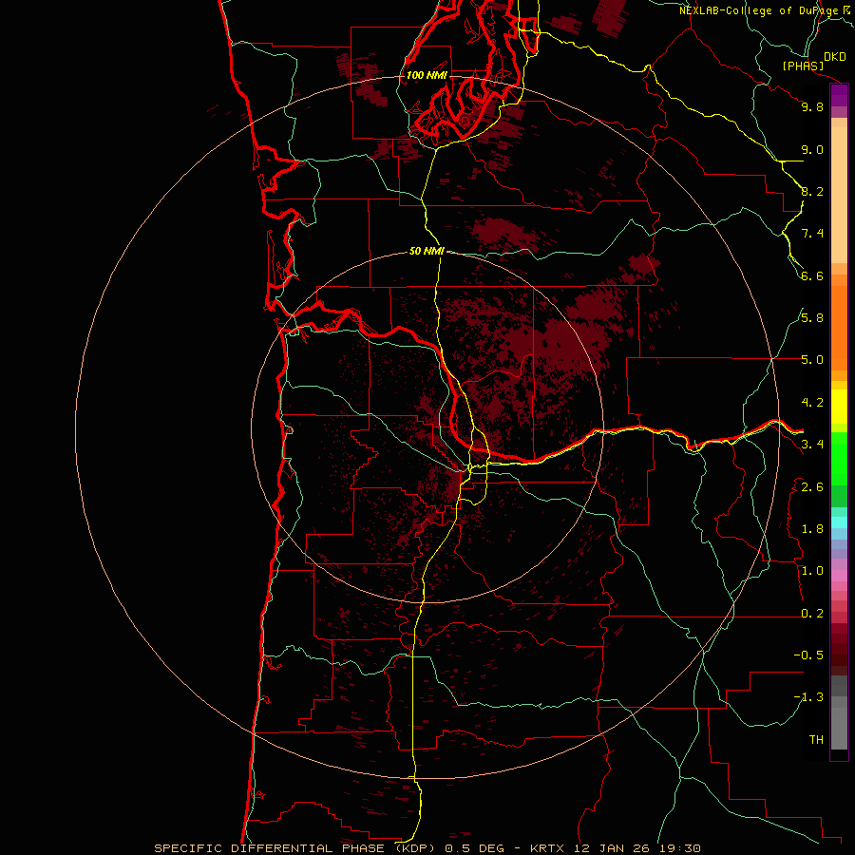Click the -1.3 value on the color scale
This screenshot has width=855, height=855.
pyautogui.click(x=808, y=697)
